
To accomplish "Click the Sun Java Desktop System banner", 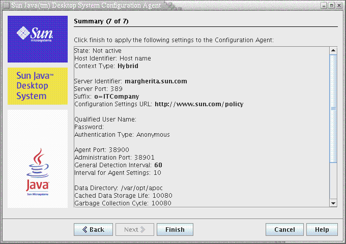I will pyautogui.click(x=38, y=86).
